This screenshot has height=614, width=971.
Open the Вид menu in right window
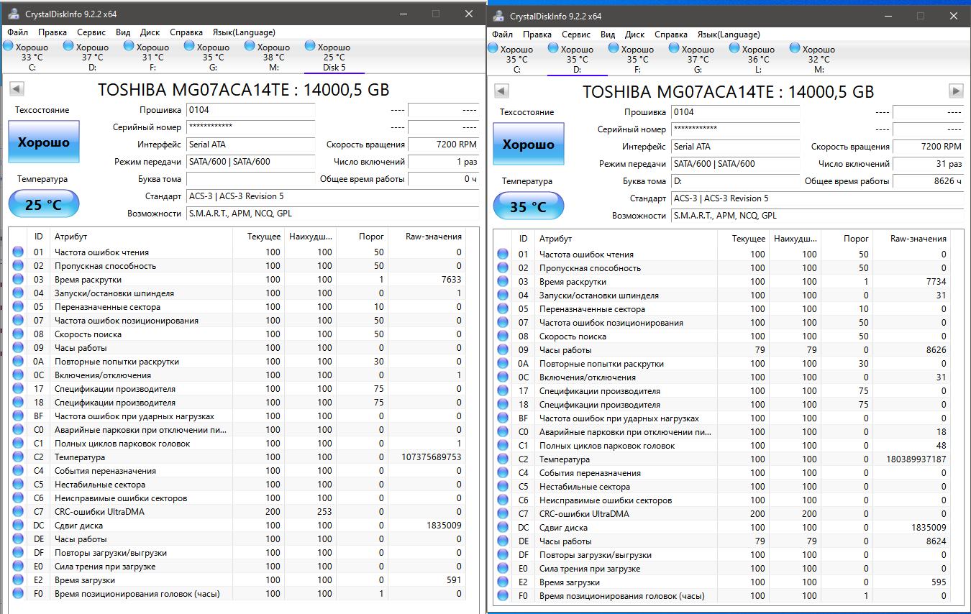(608, 35)
